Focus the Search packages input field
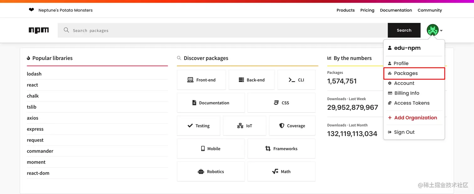 223,30
